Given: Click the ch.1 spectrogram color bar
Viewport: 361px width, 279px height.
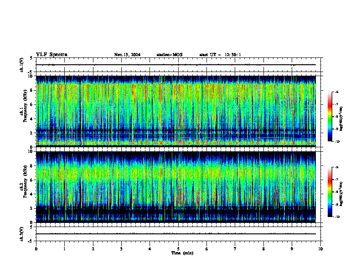Looking at the screenshot, I should coord(330,117).
